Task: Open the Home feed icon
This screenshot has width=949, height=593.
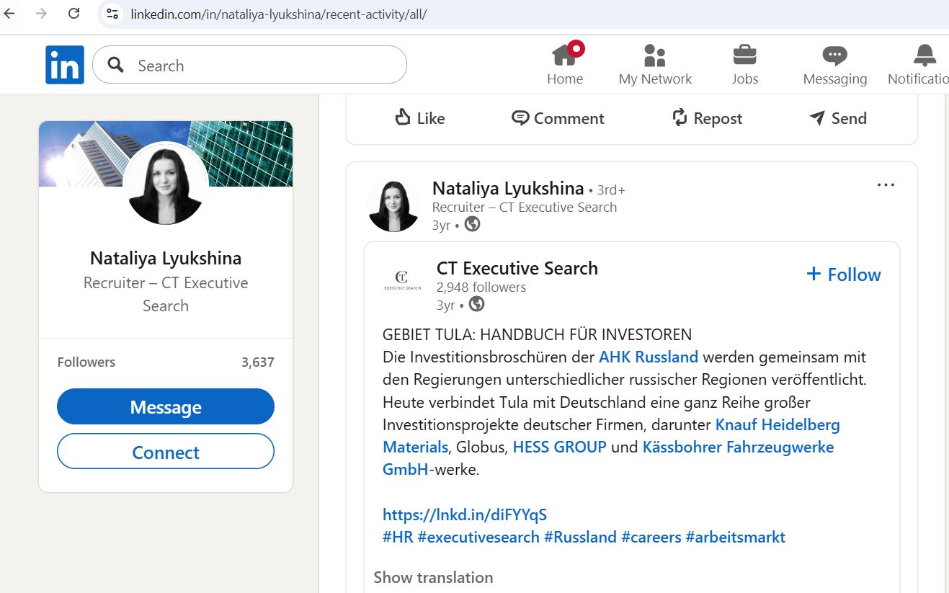Action: click(565, 56)
